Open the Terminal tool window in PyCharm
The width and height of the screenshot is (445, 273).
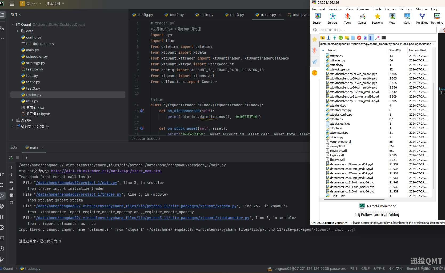pos(2,238)
